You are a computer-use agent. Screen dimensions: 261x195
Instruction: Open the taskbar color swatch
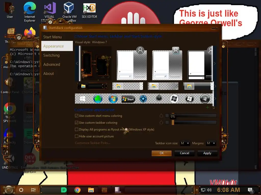167,122
